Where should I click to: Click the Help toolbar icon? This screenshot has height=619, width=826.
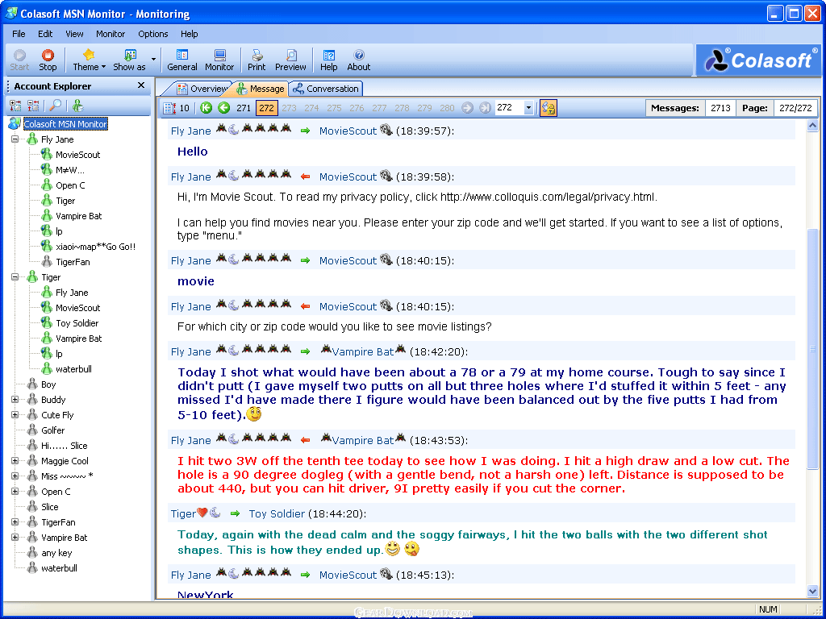pos(329,60)
